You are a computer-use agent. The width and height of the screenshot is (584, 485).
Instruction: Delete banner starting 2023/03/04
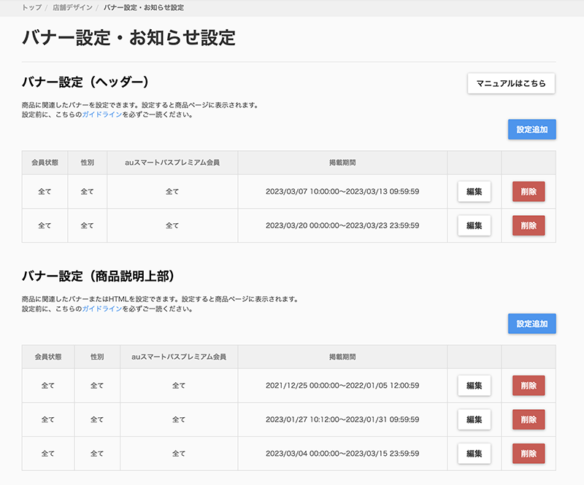(x=529, y=454)
